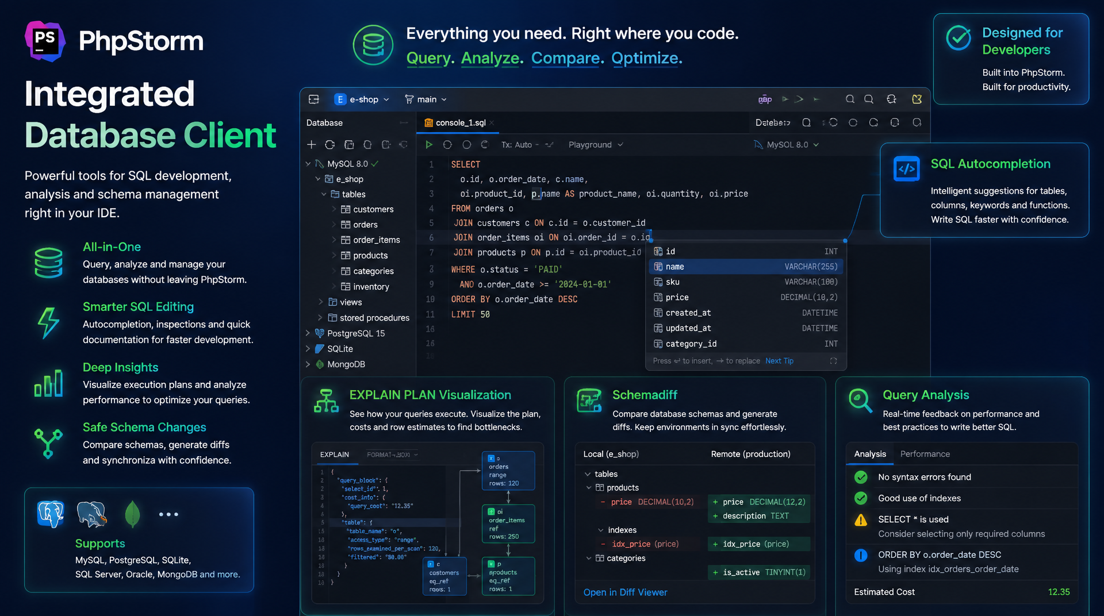1104x616 pixels.
Task: Click the Schemadiff card icon
Action: [x=589, y=401]
